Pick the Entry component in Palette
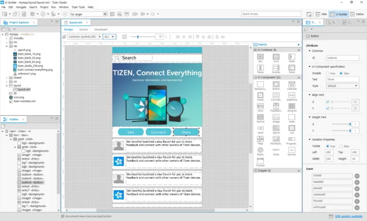 [260, 106]
